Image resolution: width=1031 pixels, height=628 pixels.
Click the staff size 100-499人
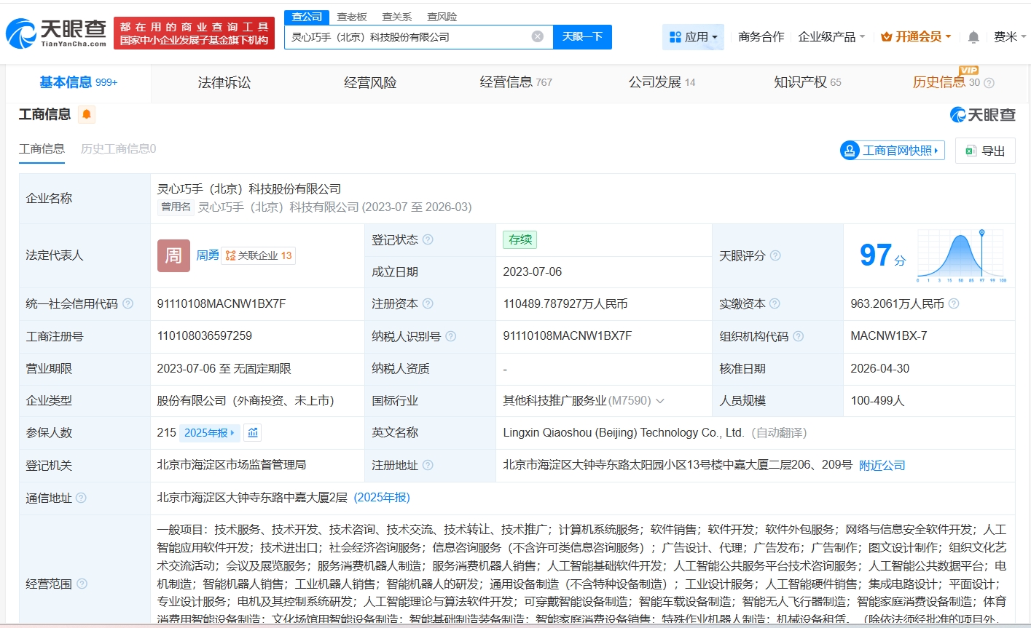coord(877,401)
